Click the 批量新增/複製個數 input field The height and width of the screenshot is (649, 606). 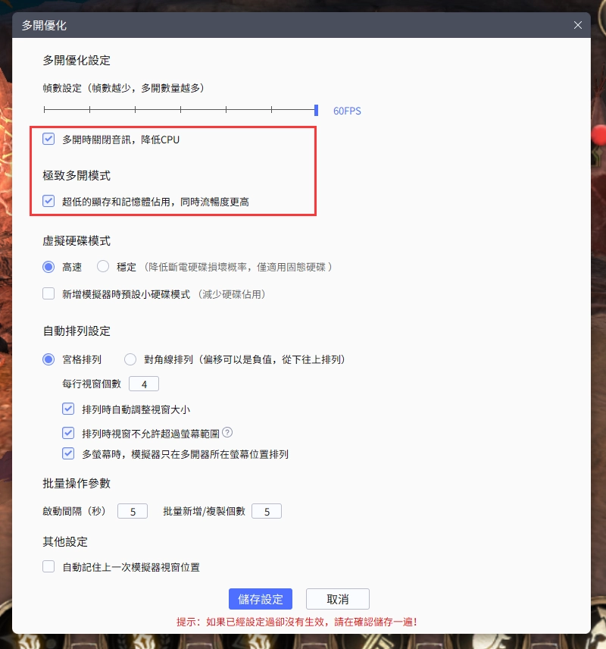pos(267,511)
